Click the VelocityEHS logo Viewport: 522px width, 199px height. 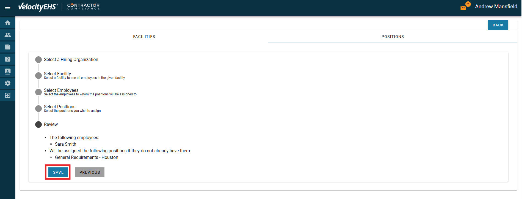(38, 7)
